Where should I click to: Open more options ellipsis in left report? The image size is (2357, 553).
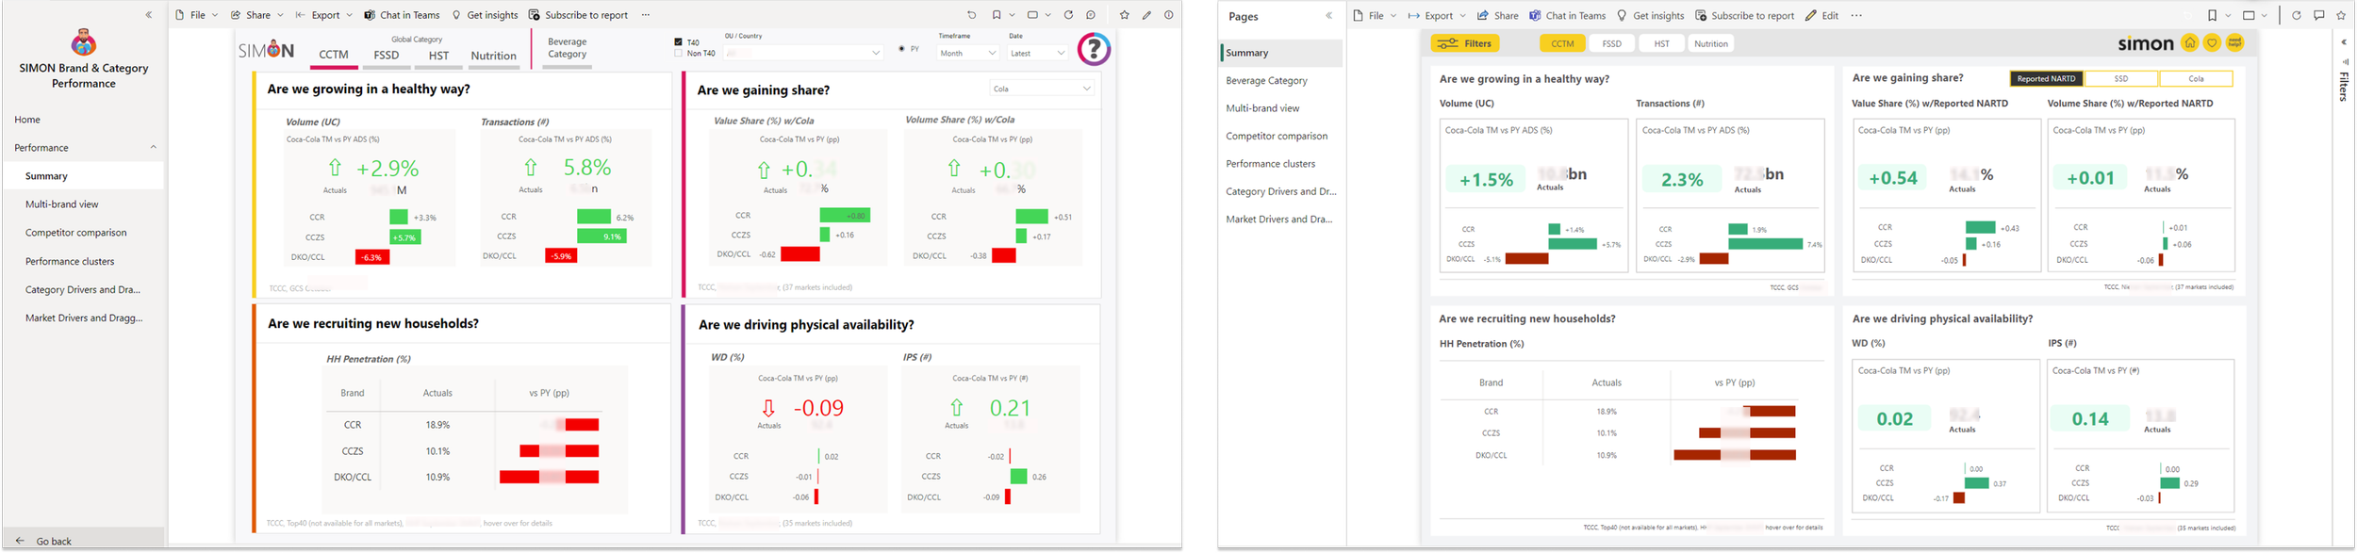click(x=646, y=15)
